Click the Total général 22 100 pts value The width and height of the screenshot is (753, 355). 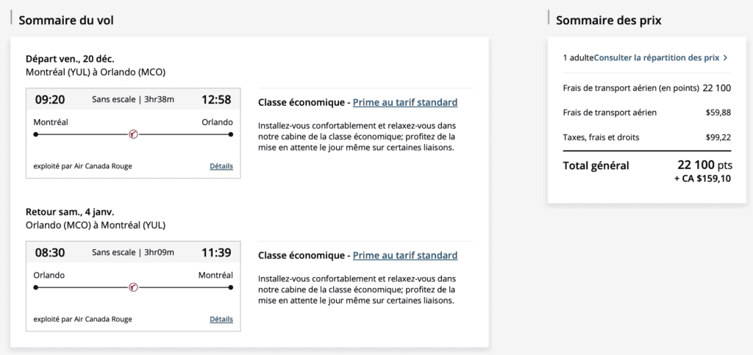(704, 165)
